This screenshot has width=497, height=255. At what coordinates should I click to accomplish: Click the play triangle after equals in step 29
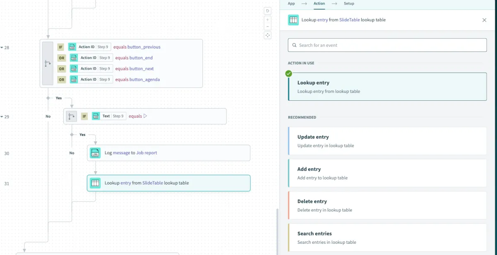145,116
